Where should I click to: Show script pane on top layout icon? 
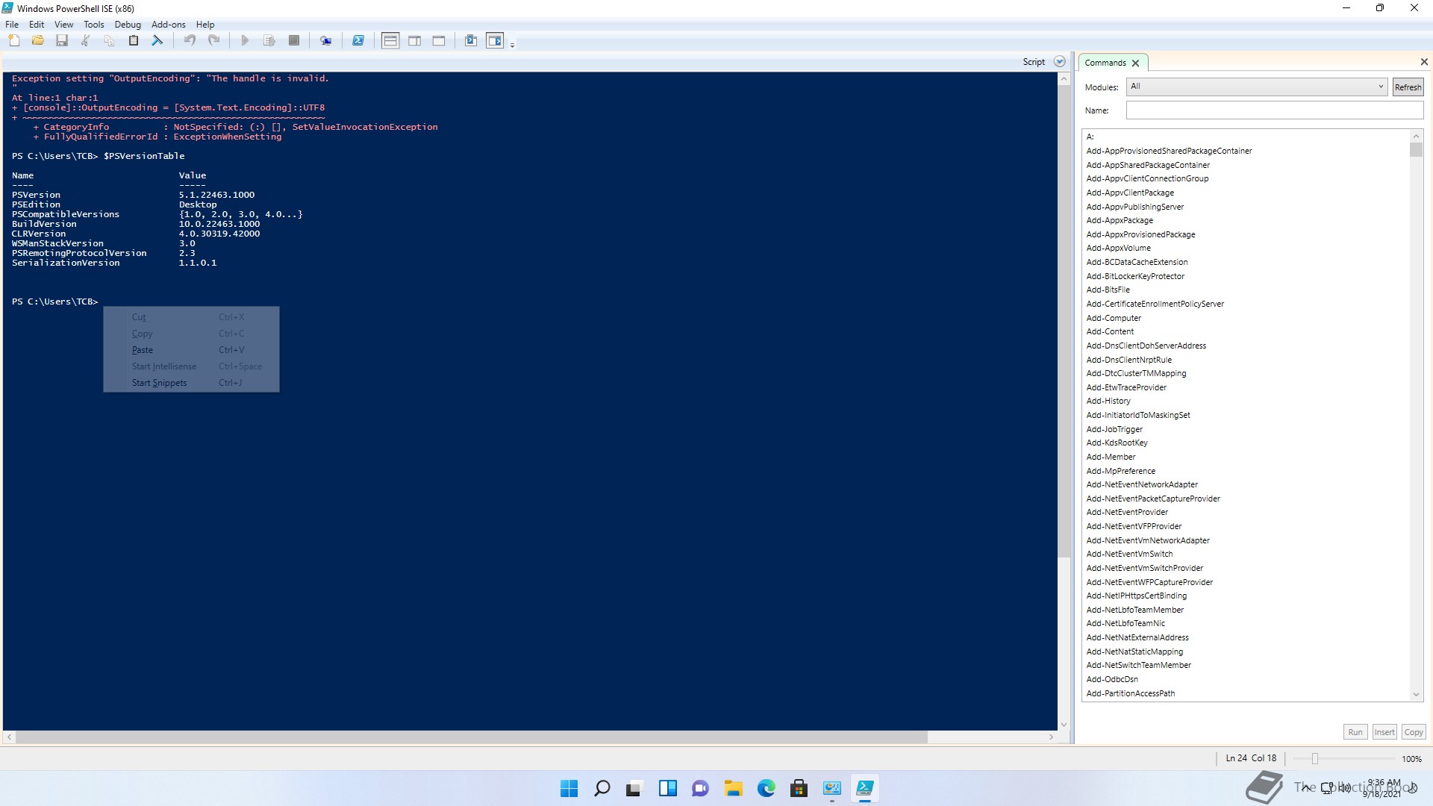[390, 41]
